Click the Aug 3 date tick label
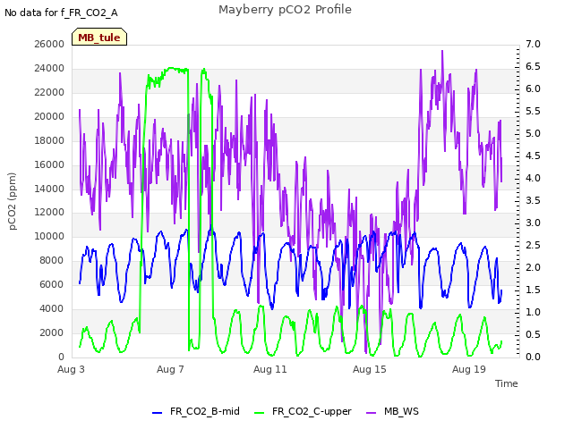Image resolution: width=573 pixels, height=429 pixels. 71,369
